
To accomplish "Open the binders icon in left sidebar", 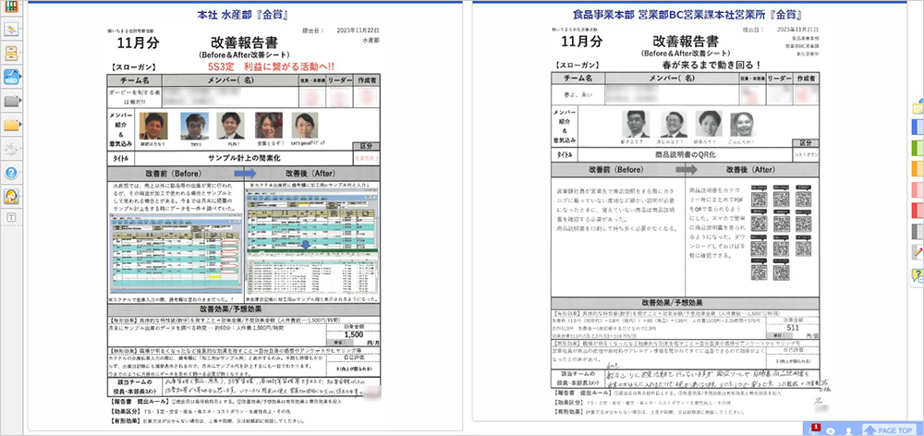I will point(11,6).
